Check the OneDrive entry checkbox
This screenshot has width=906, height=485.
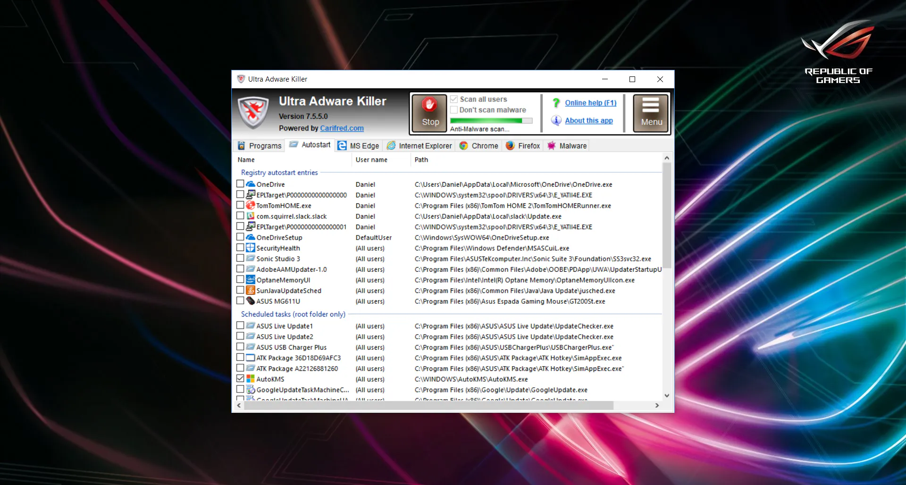click(x=240, y=184)
